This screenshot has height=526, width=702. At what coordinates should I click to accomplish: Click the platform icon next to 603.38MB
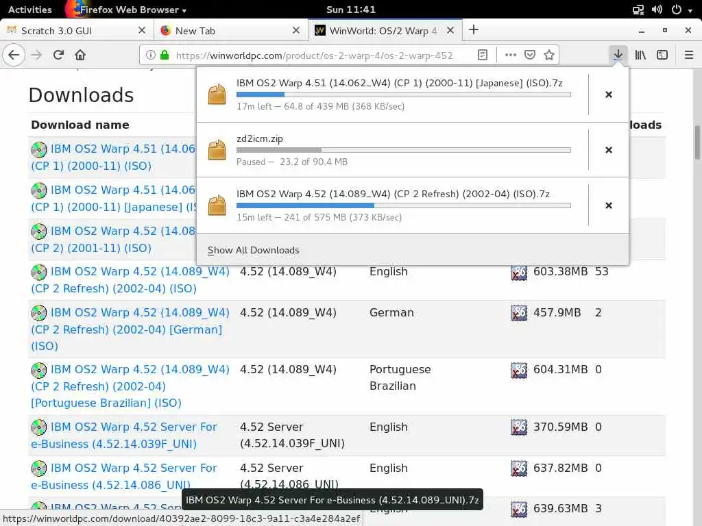[x=519, y=273]
